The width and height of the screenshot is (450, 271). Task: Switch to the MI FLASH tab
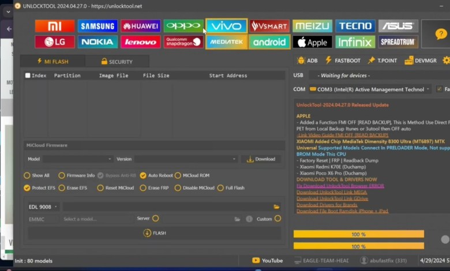[x=53, y=61]
